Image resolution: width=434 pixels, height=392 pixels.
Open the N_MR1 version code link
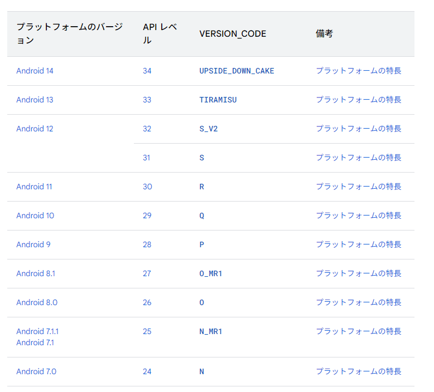pyautogui.click(x=211, y=331)
